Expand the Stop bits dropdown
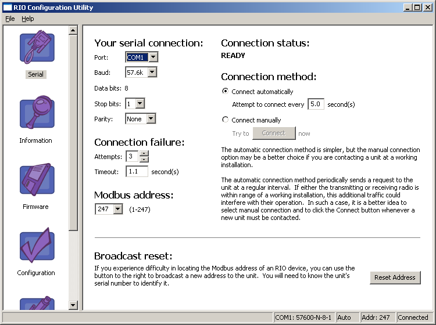This screenshot has width=436, height=325. 140,103
